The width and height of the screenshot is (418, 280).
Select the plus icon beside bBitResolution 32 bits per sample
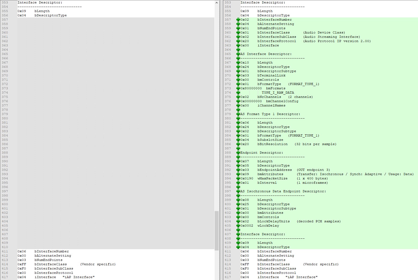coord(238,144)
